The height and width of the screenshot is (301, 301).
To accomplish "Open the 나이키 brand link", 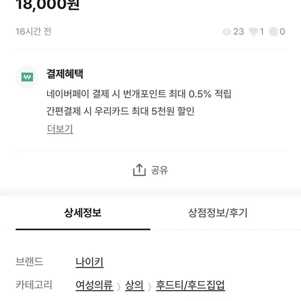I will pos(90,262).
